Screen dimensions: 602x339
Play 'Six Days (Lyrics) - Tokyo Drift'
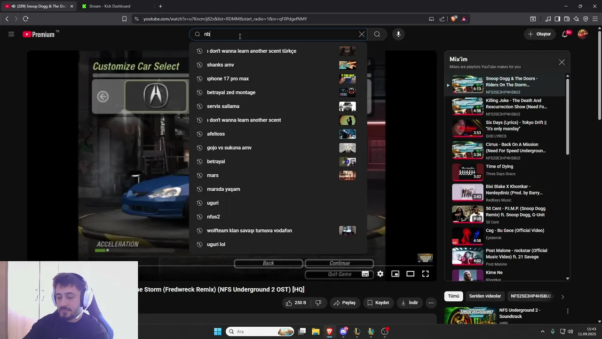tap(506, 129)
